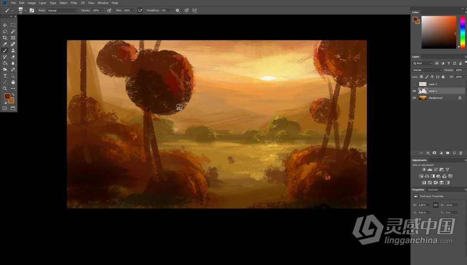The image size is (467, 265).
Task: Open the File menu
Action: pos(14,3)
